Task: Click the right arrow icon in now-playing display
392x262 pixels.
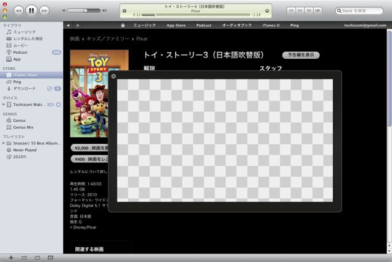Action: pyautogui.click(x=267, y=11)
